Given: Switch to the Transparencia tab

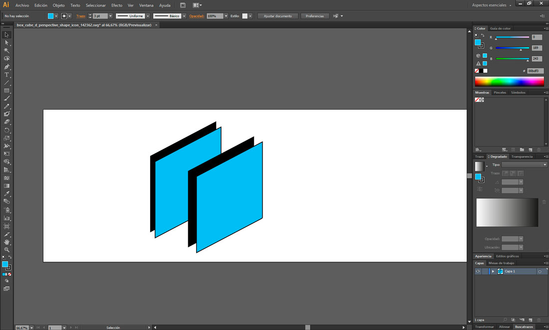Looking at the screenshot, I should [x=522, y=157].
